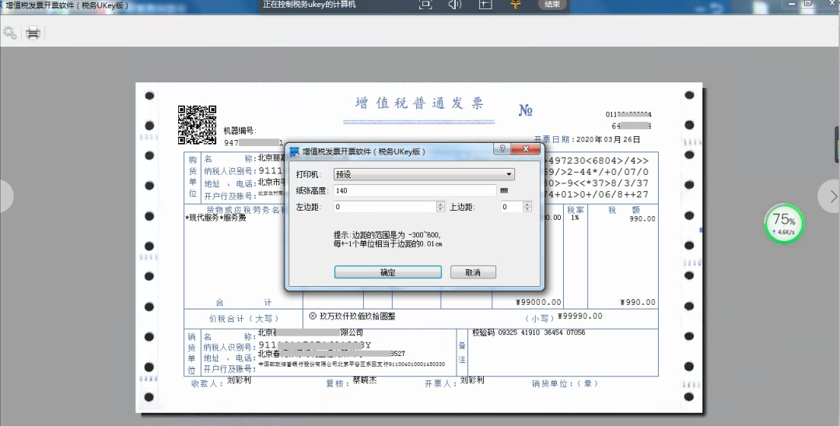Increase 上边距 value with up arrow
840x426 pixels.
528,204
